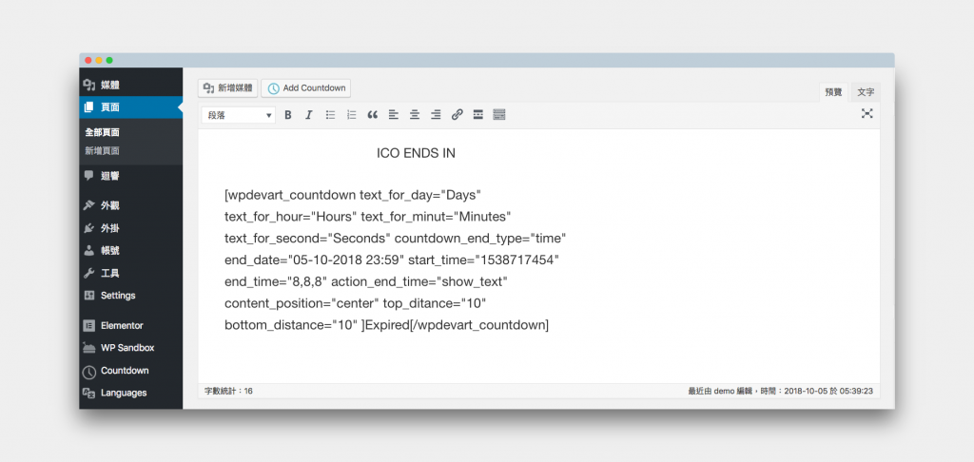Click the text_for_second="Seconds" shortcode line
The height and width of the screenshot is (462, 974).
[396, 239]
